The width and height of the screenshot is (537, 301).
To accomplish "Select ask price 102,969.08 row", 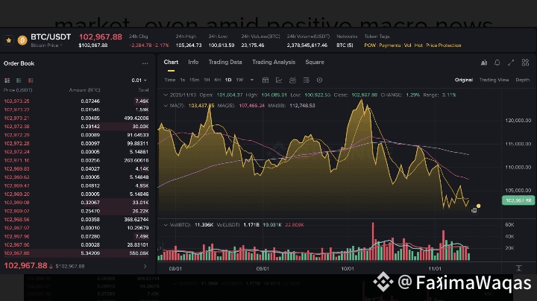I will (x=76, y=203).
